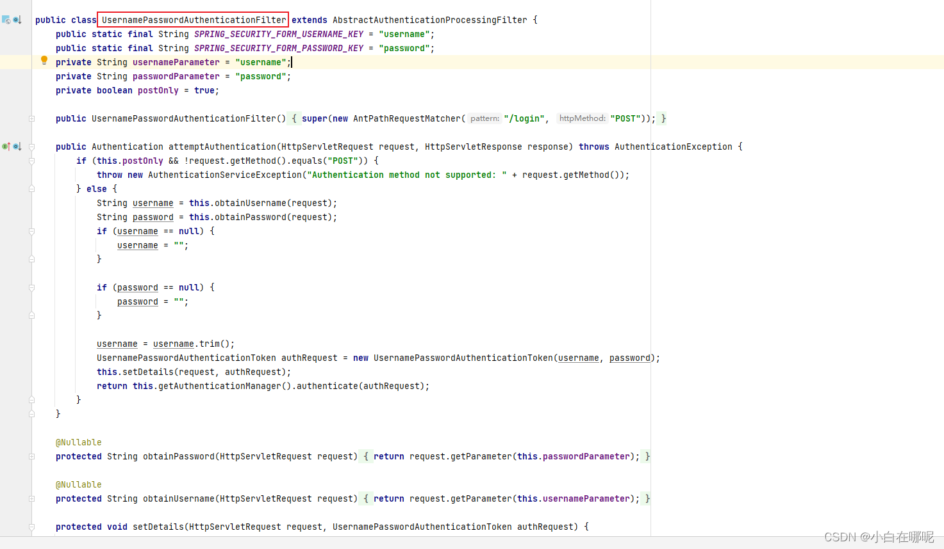
Task: Click fold end marker of password null check
Action: click(31, 315)
